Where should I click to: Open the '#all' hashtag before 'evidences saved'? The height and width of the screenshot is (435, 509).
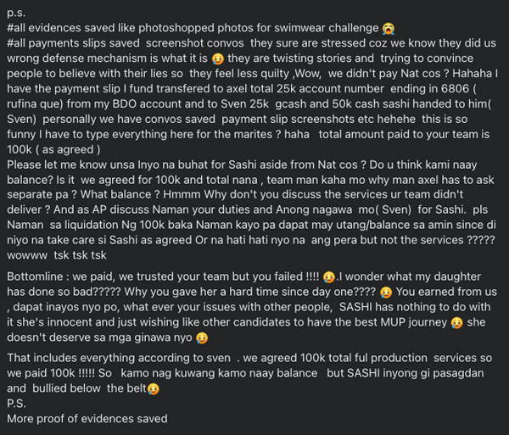[16, 28]
